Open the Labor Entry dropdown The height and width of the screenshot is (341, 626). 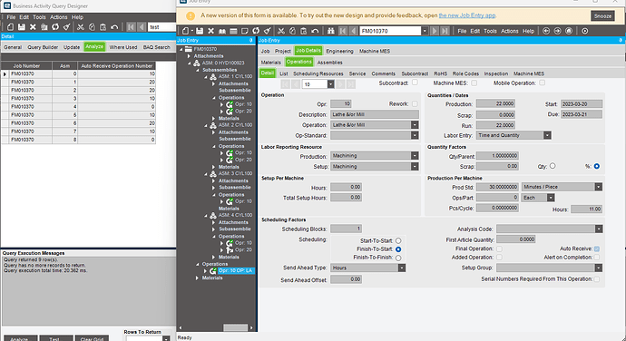click(547, 135)
